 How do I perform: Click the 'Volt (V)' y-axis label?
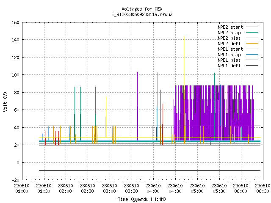click(5, 102)
